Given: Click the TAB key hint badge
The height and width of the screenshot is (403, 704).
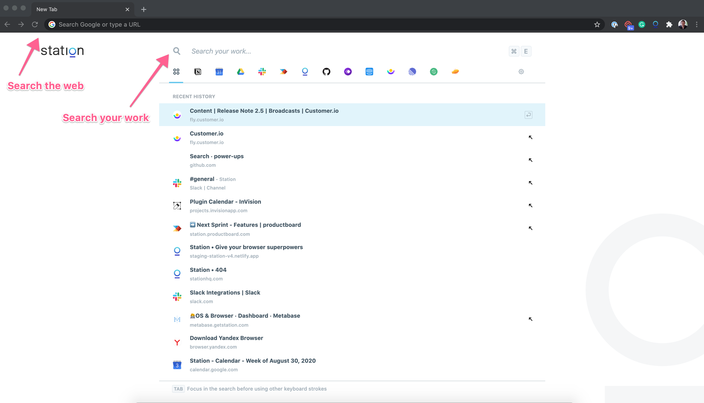Looking at the screenshot, I should [178, 389].
